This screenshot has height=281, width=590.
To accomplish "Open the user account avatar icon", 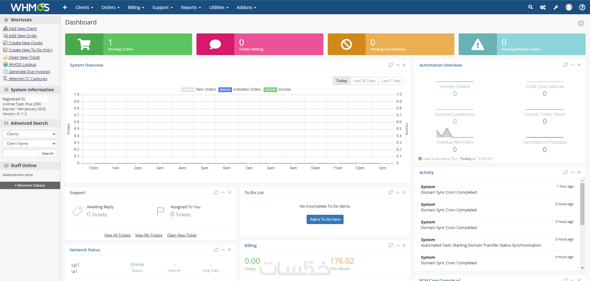I will [569, 7].
